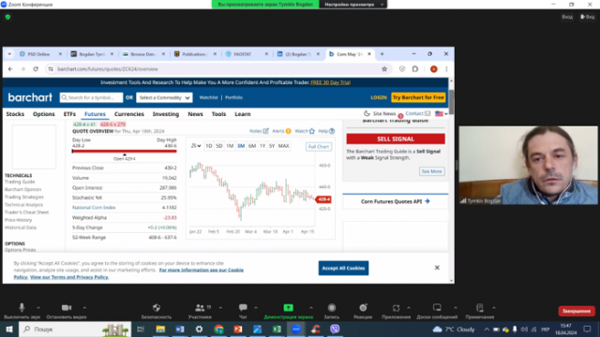600x337 pixels.
Task: Open Zoom notes icon
Action: [479, 308]
